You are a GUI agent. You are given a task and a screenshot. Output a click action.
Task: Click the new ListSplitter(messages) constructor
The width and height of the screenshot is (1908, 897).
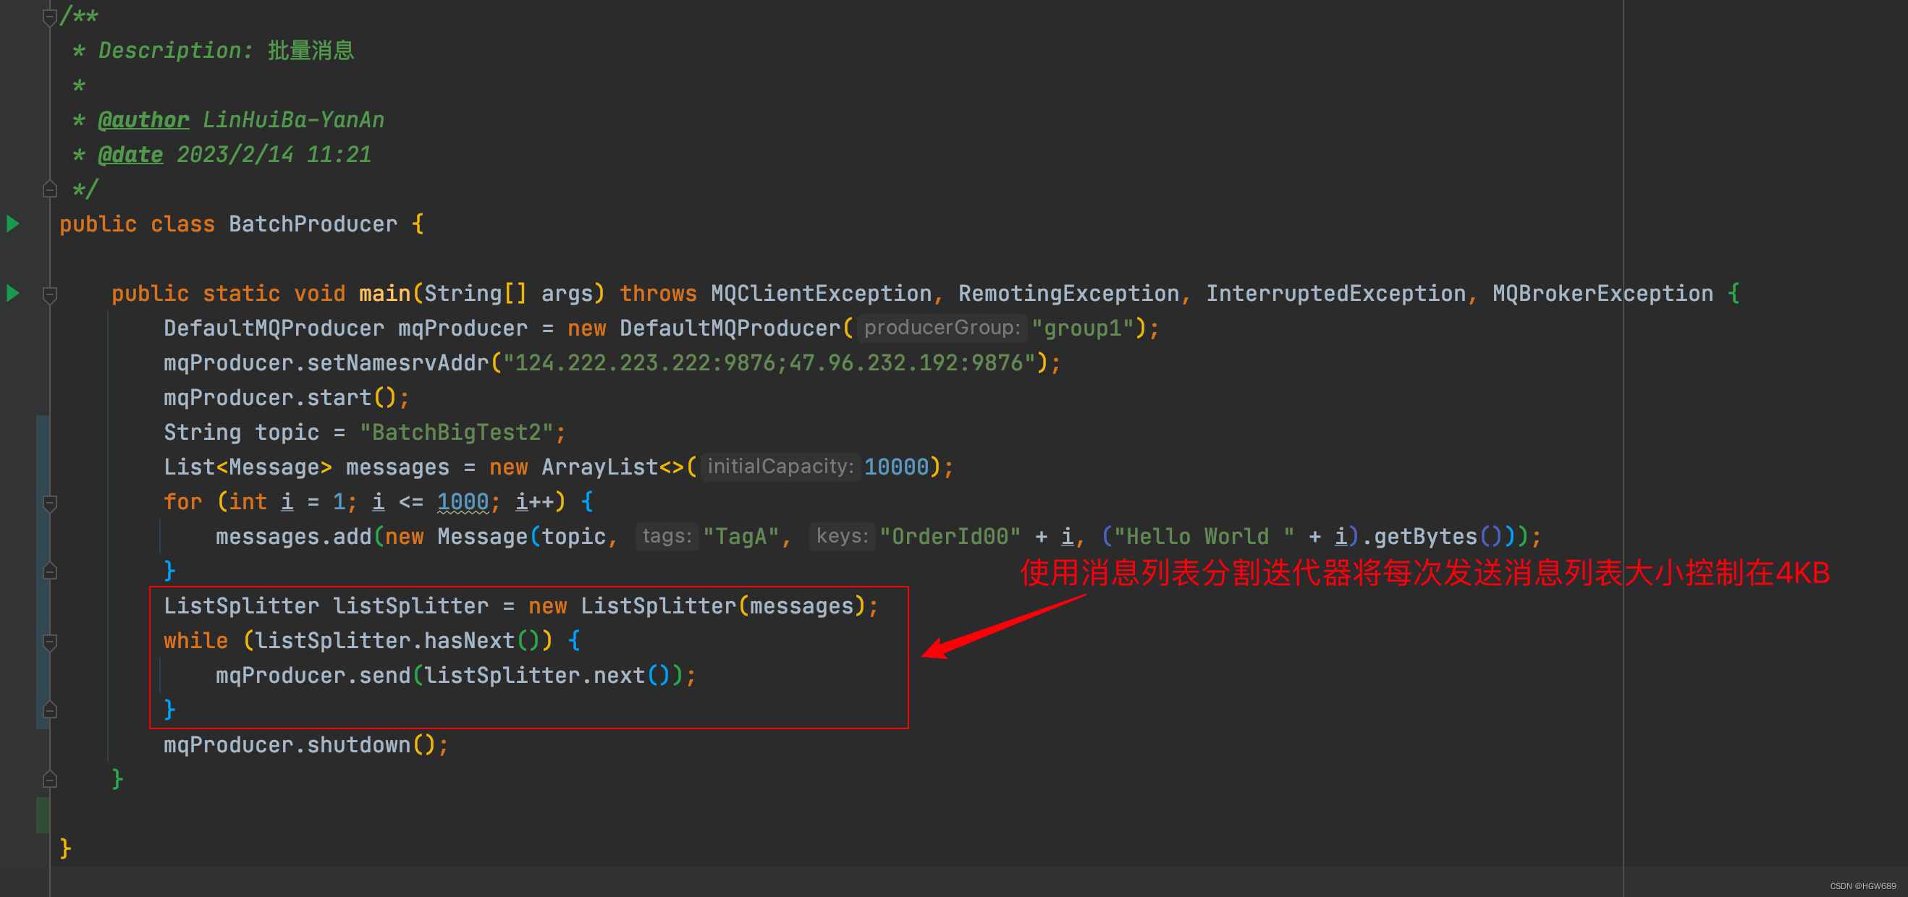[x=697, y=606]
